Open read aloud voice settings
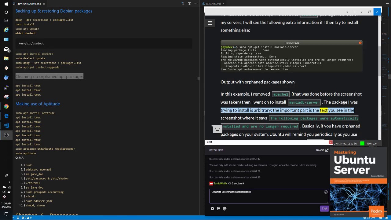The height and width of the screenshot is (220, 391). tap(370, 12)
